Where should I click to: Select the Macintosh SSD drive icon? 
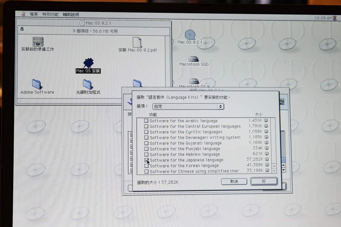pos(194,61)
